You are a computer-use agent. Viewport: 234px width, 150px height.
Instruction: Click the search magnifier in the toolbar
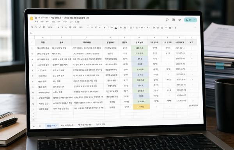tap(32, 27)
